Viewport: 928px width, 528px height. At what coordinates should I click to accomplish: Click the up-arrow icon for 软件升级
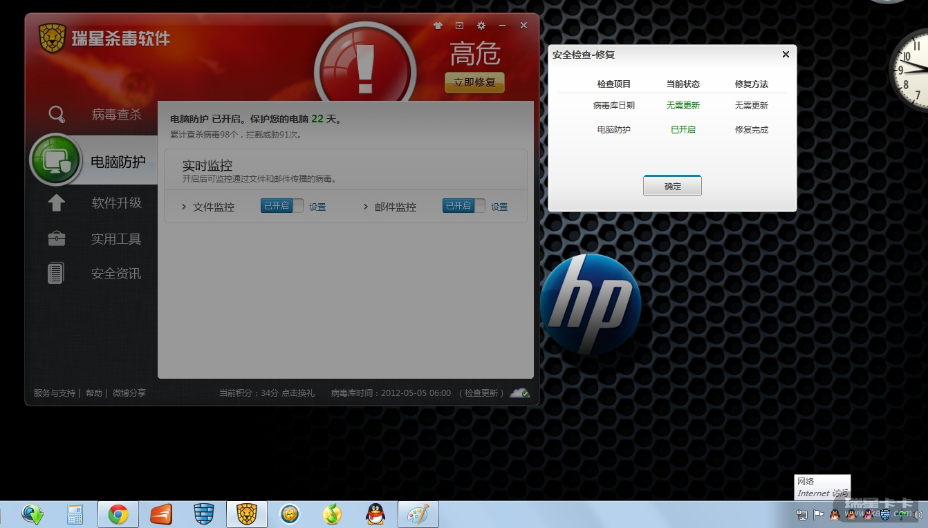(x=56, y=202)
